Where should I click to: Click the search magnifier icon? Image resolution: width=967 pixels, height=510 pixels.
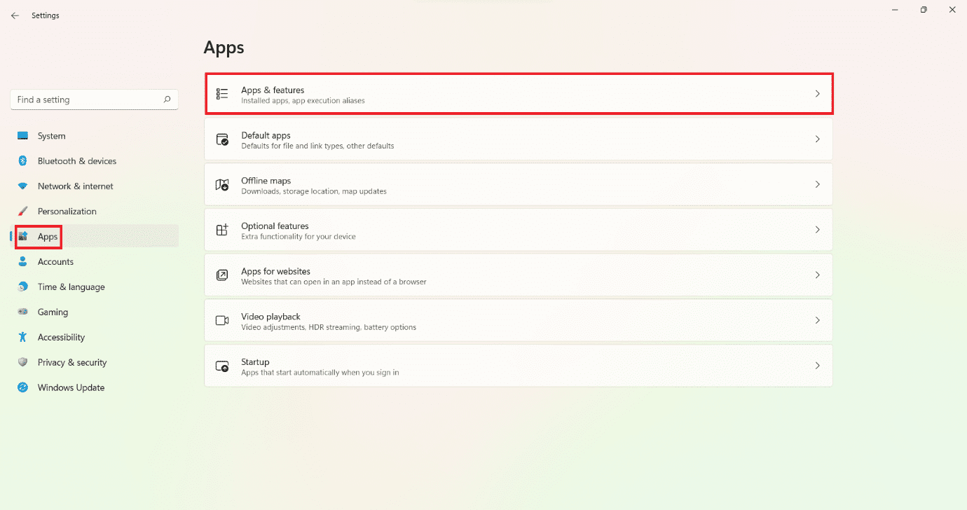(167, 99)
